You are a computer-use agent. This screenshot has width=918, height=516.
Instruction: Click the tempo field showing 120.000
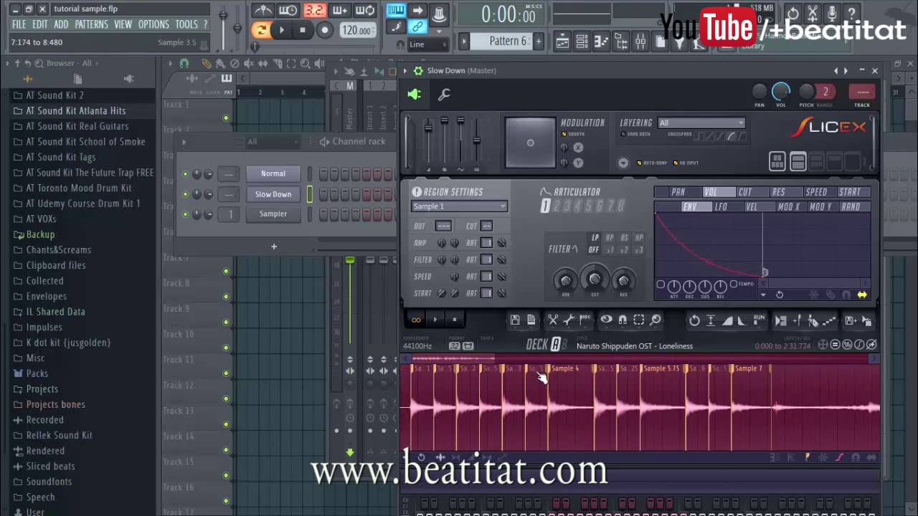pyautogui.click(x=356, y=30)
